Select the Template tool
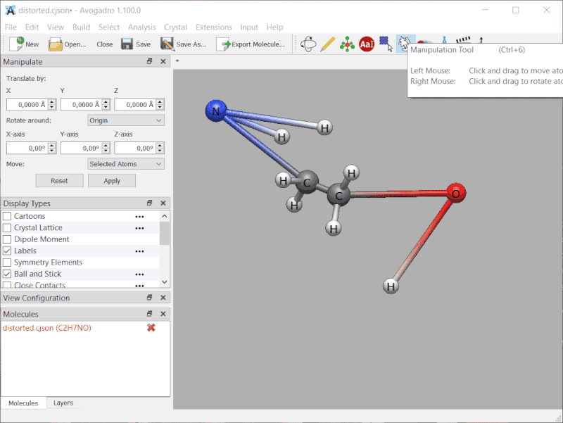The image size is (563, 423). tap(347, 44)
